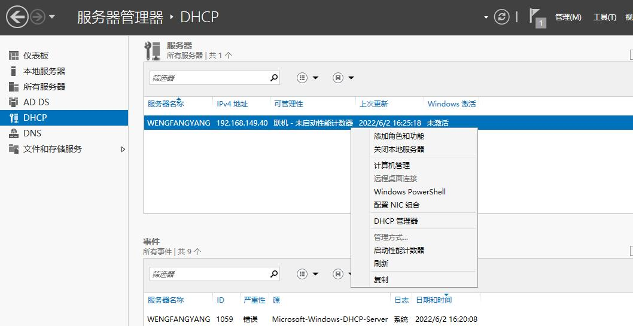633x326 pixels.
Task: Go back with the back arrow button
Action: (x=17, y=17)
